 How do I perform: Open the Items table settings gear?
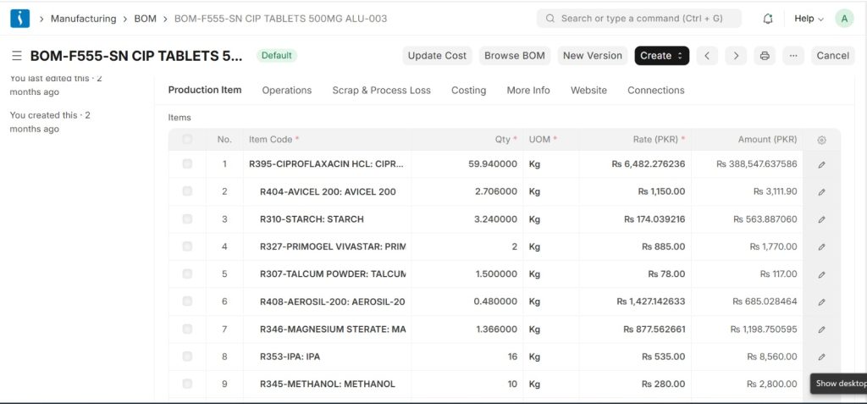click(821, 140)
